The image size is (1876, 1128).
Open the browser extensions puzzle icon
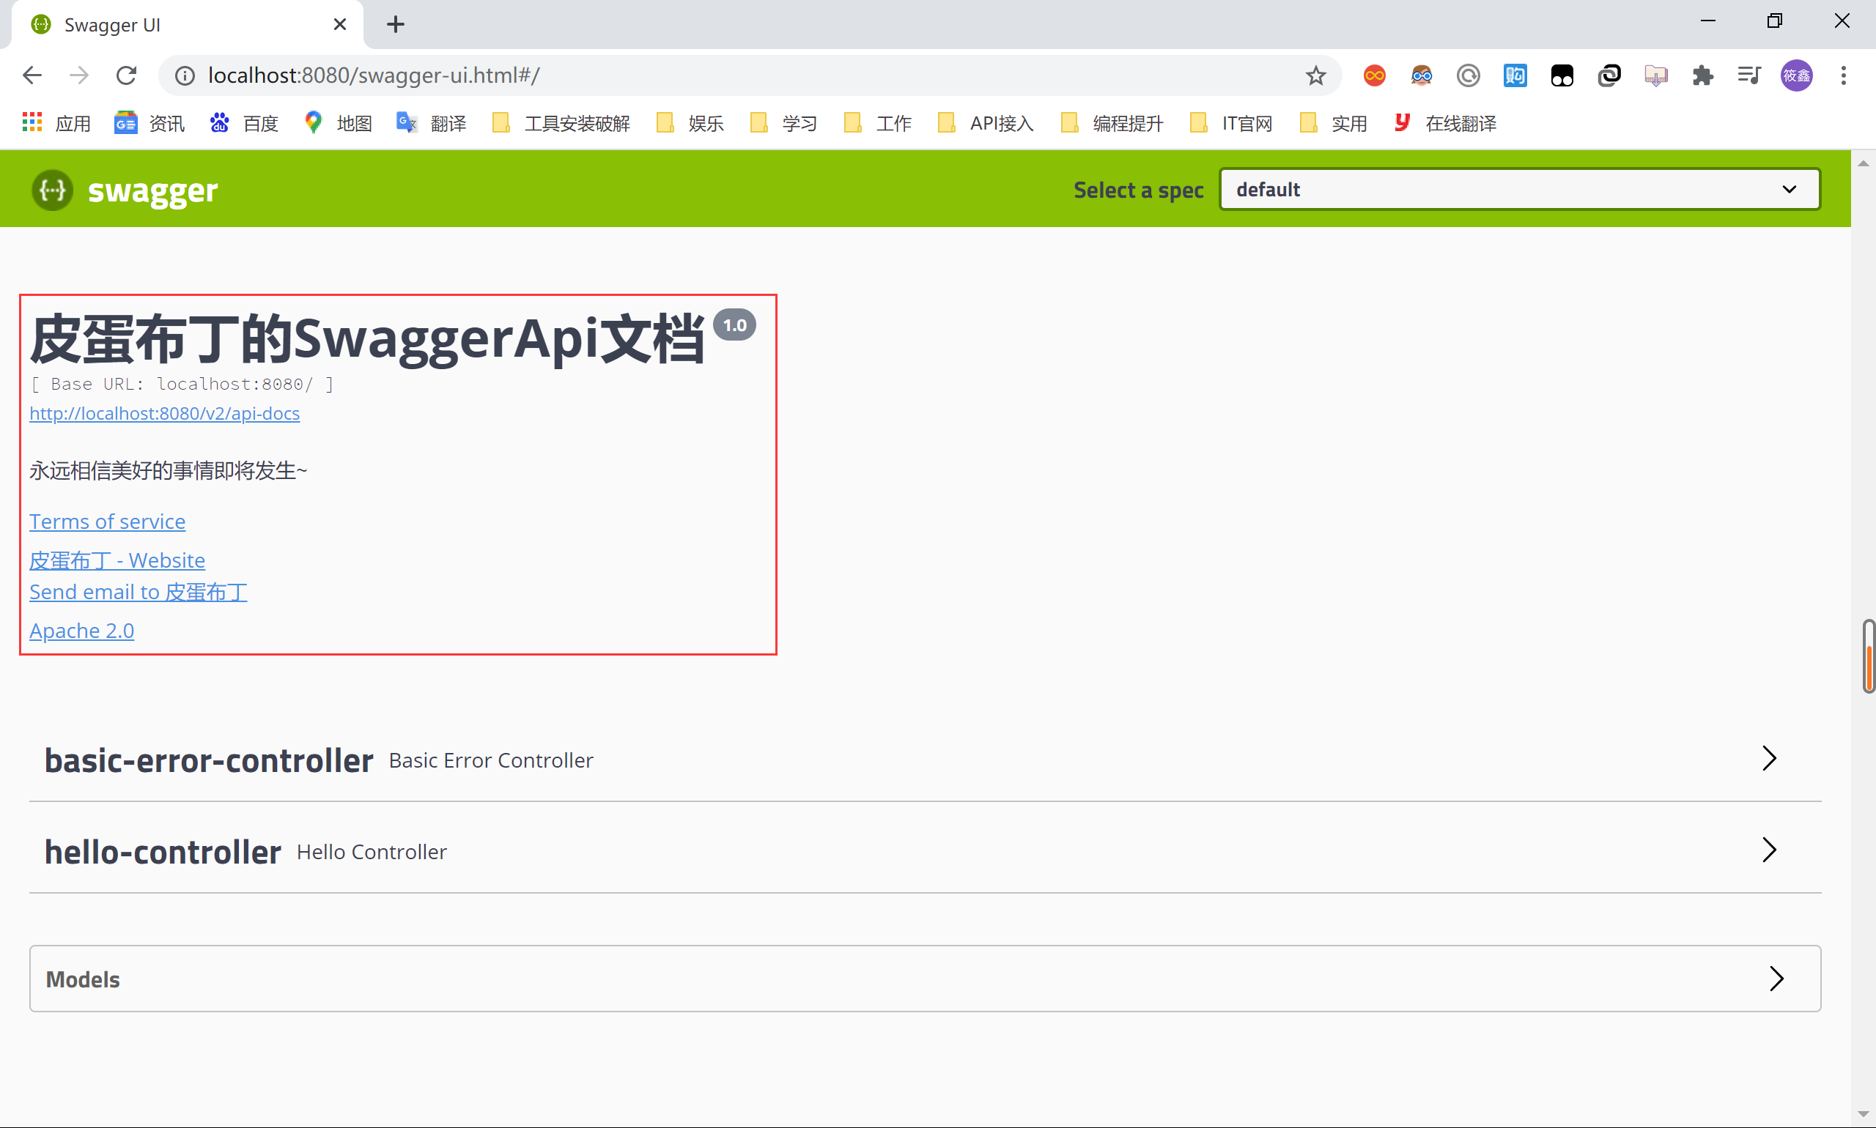tap(1702, 75)
